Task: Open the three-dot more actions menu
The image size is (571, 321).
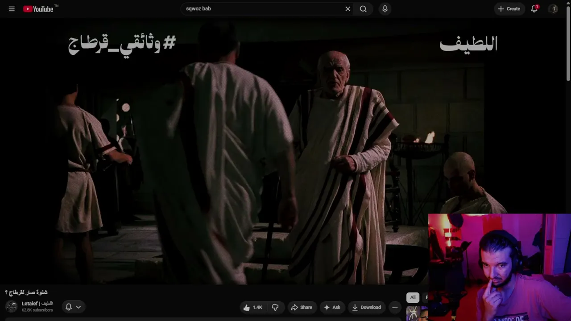Action: point(395,307)
